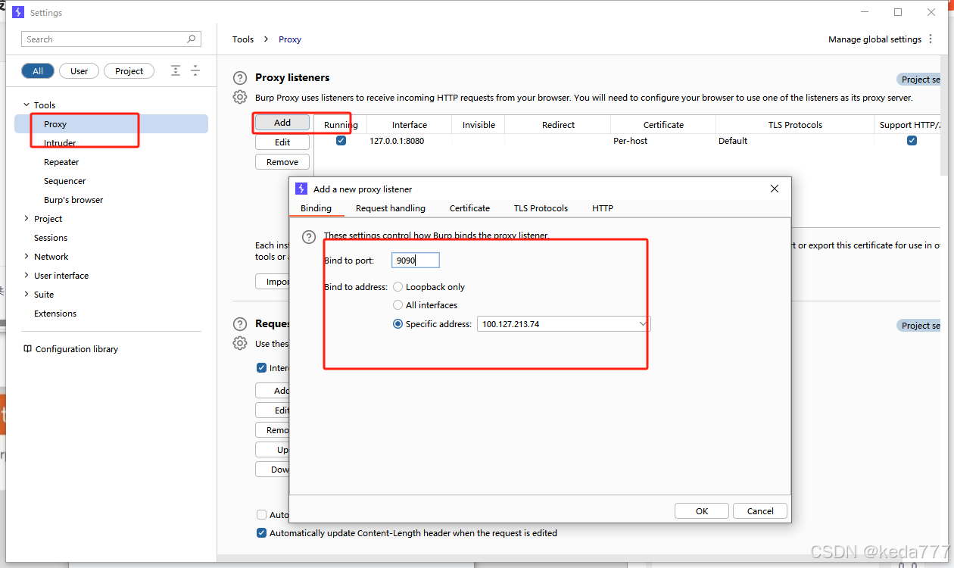
Task: Open Configuration library
Action: point(76,349)
